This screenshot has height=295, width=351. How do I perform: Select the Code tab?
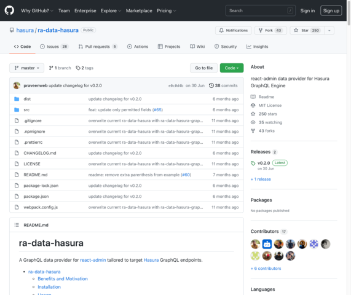(22, 47)
